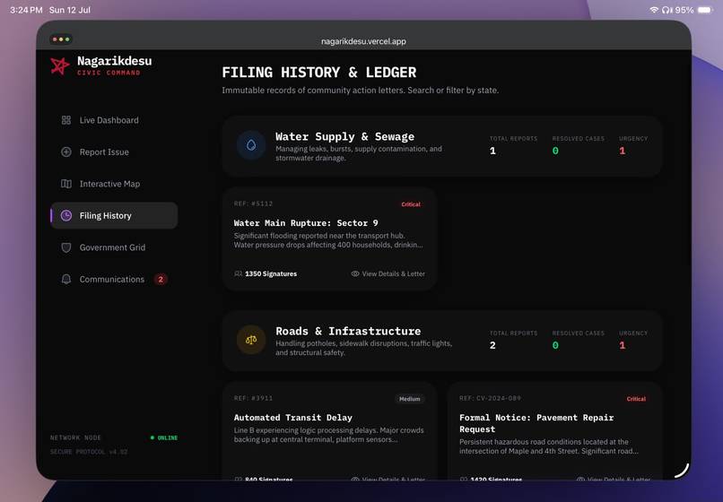This screenshot has height=502, width=723.
Task: Open Live Dashboard in the sidebar
Action: click(114, 120)
